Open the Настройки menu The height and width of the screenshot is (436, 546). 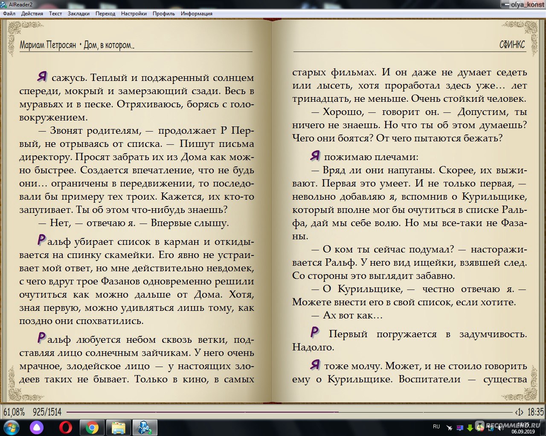pyautogui.click(x=134, y=14)
